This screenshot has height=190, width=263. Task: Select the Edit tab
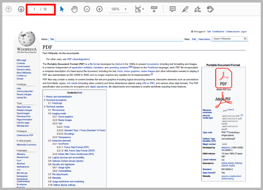[194, 39]
